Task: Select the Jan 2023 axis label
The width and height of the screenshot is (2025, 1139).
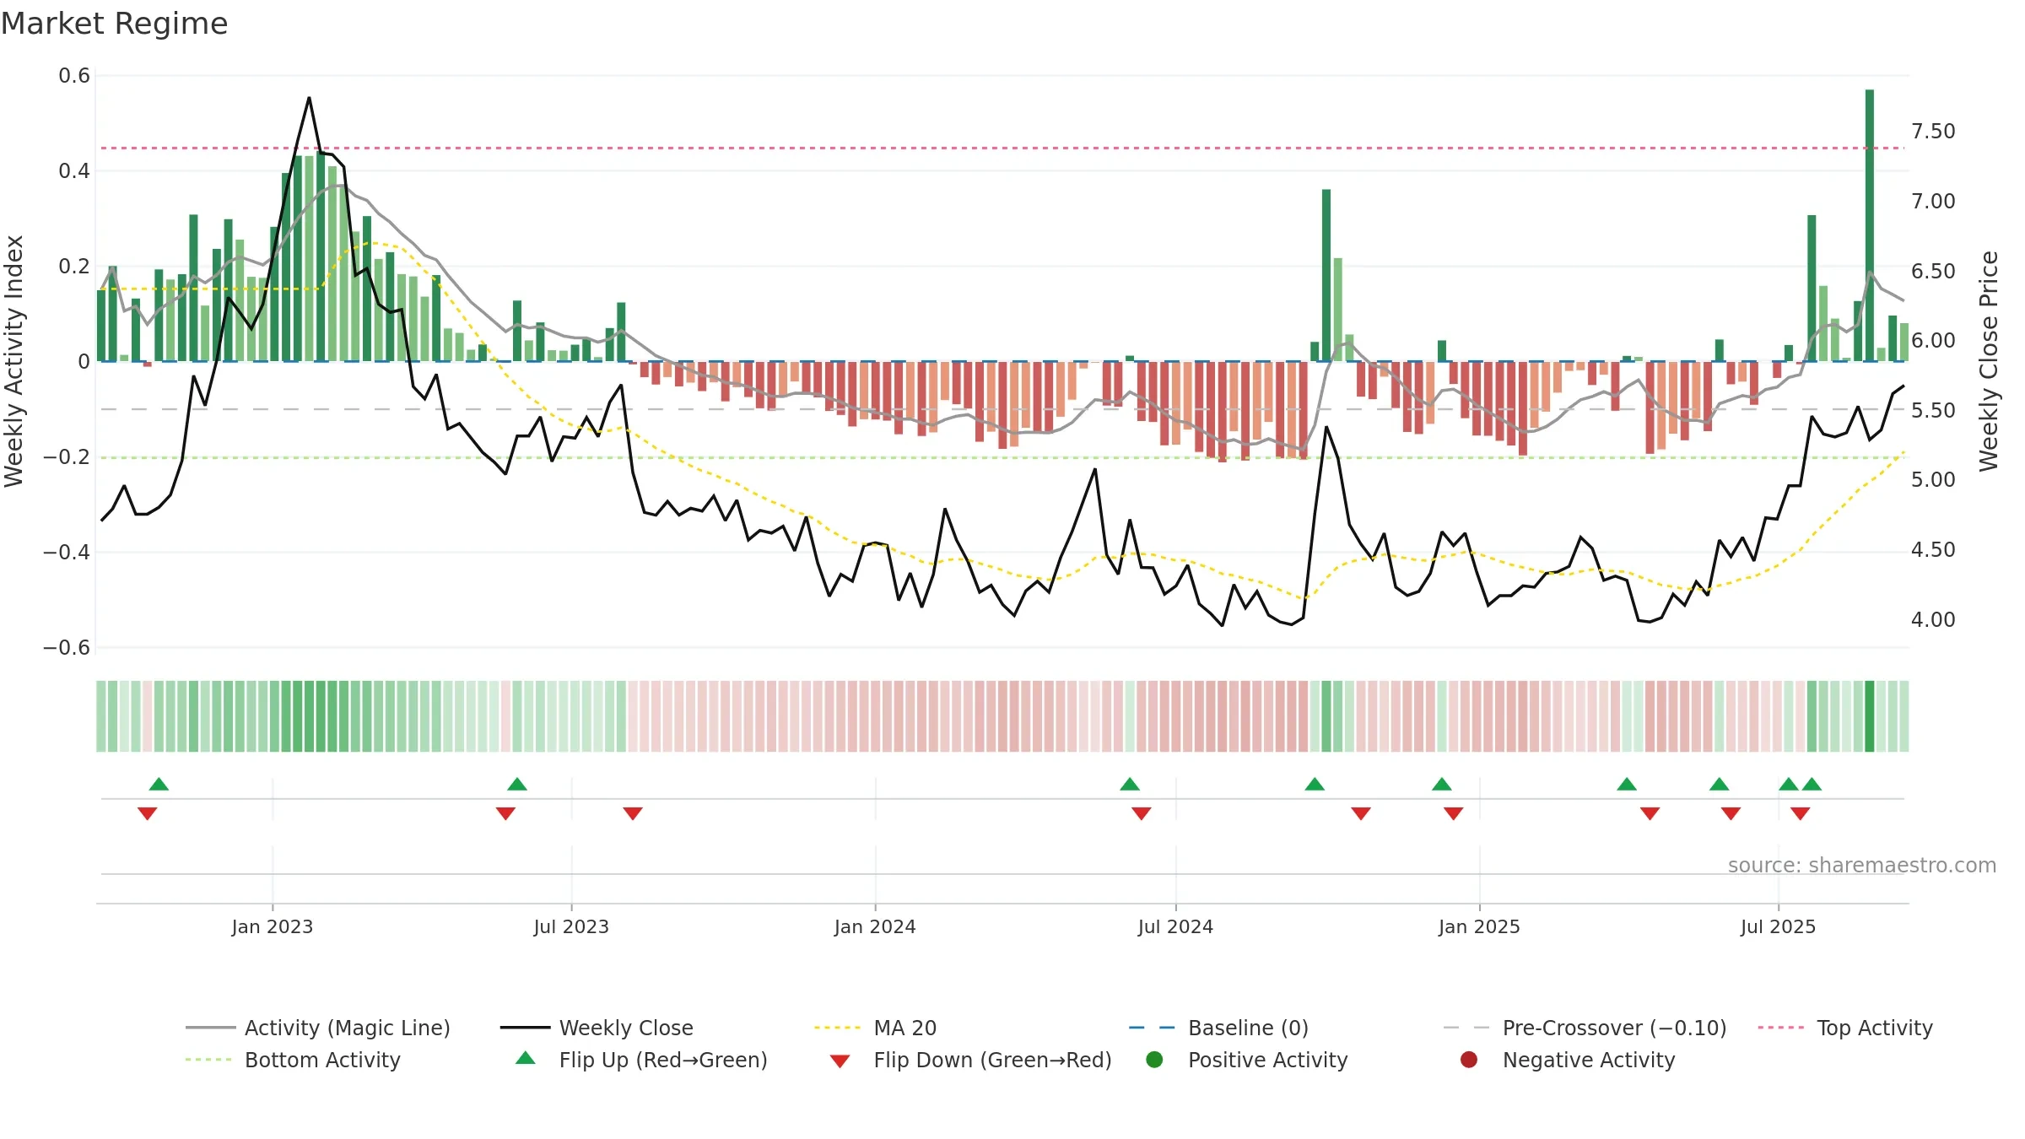Action: point(273,926)
